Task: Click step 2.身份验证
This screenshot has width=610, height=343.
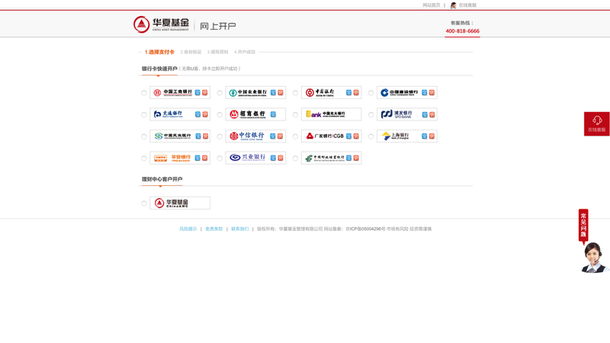Action: point(191,52)
